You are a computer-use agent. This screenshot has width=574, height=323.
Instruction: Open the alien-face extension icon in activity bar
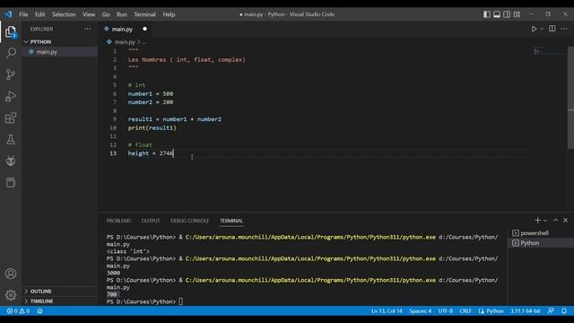[11, 161]
